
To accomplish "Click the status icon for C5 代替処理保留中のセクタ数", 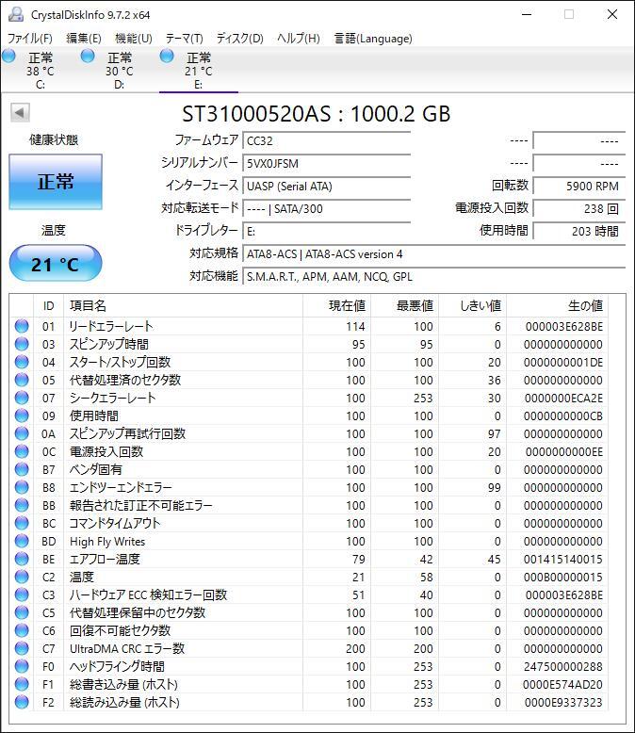I will click(x=22, y=612).
